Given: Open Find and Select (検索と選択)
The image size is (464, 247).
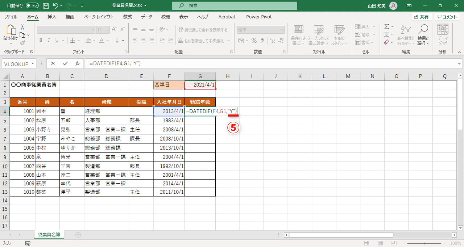Looking at the screenshot, I should pos(423,35).
